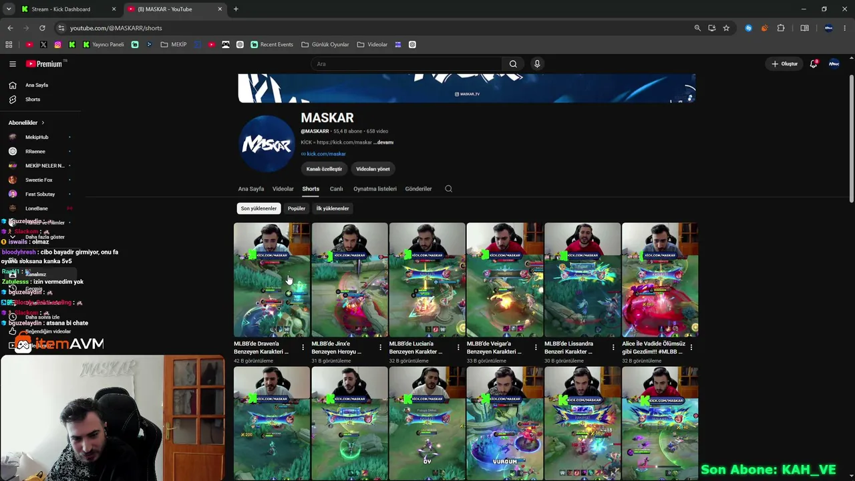
Task: Open the Chrome three-dot menu
Action: (845, 28)
